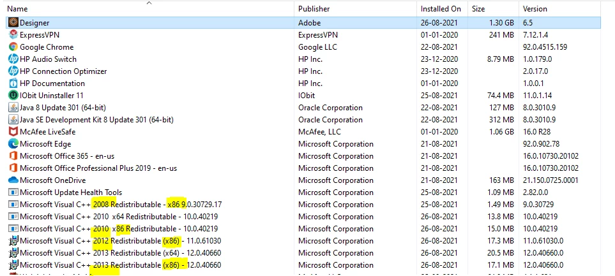
Task: Select Java 8 Update 301 (64-bit)
Action: 63,108
